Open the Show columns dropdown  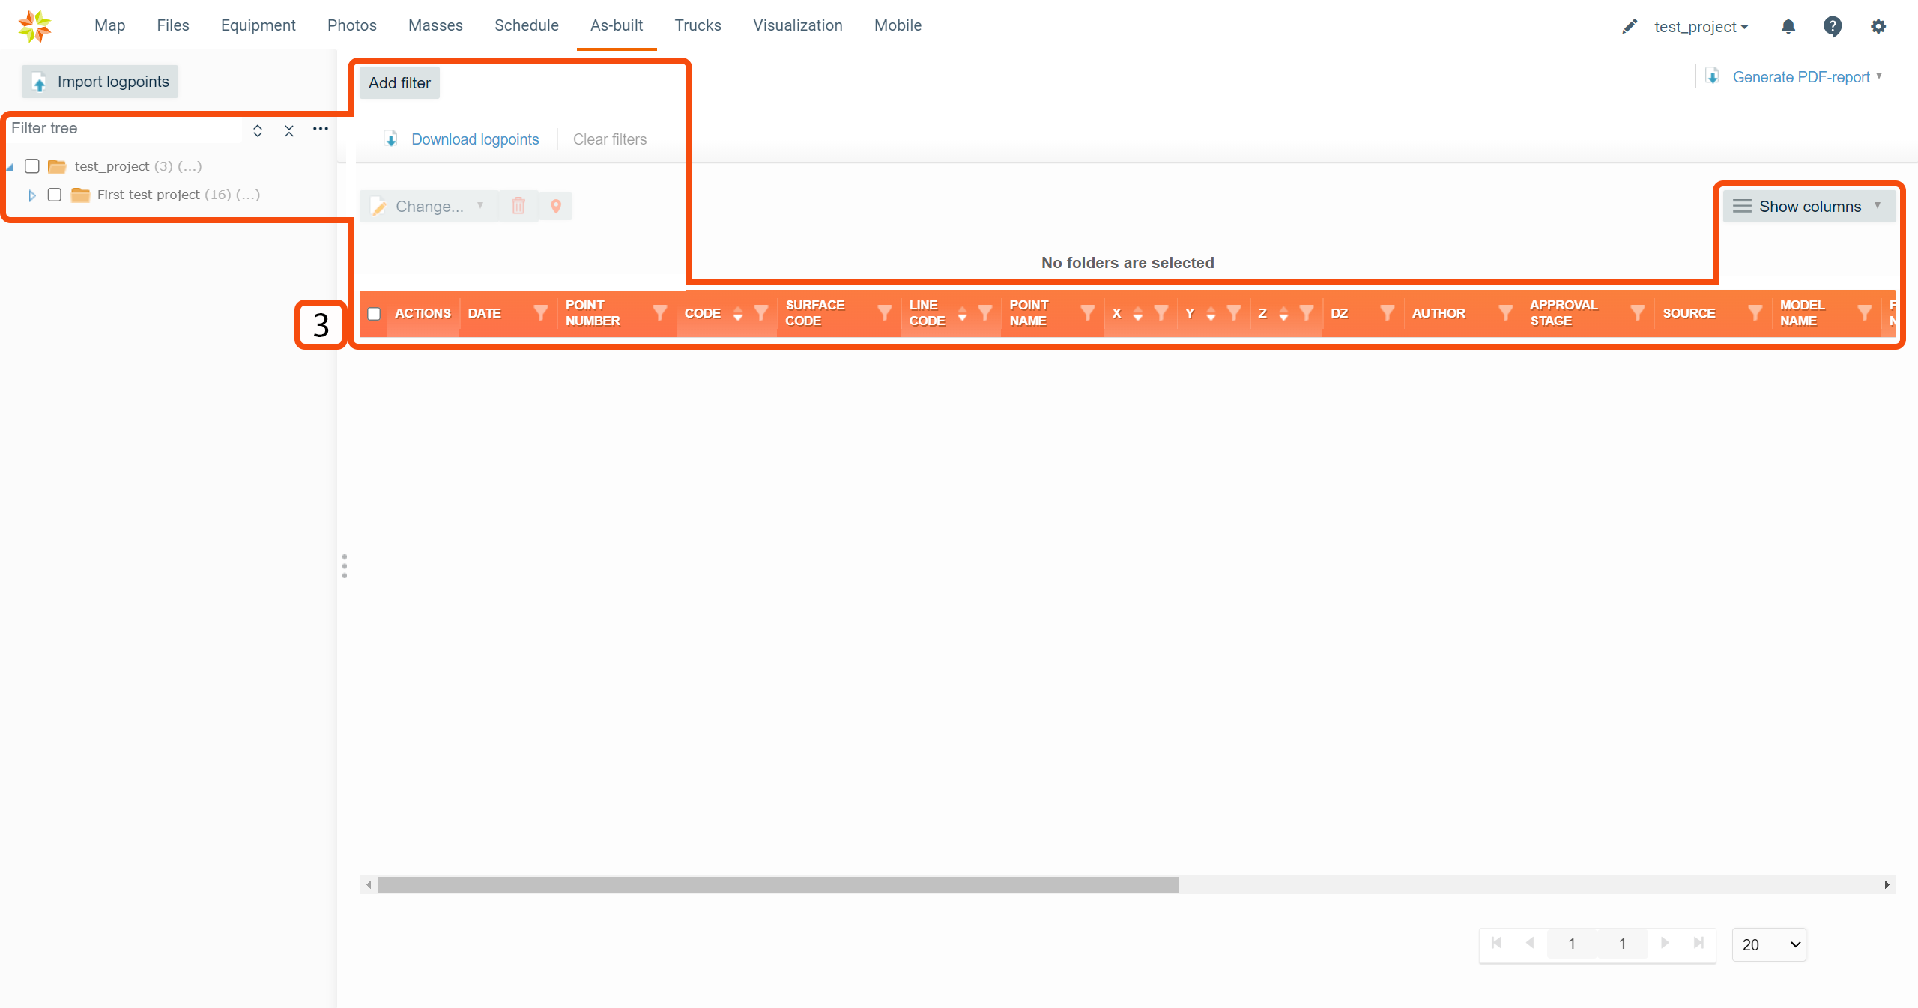(1809, 207)
